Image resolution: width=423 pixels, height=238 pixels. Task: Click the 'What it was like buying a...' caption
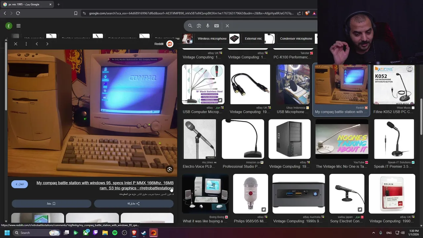pos(205,221)
